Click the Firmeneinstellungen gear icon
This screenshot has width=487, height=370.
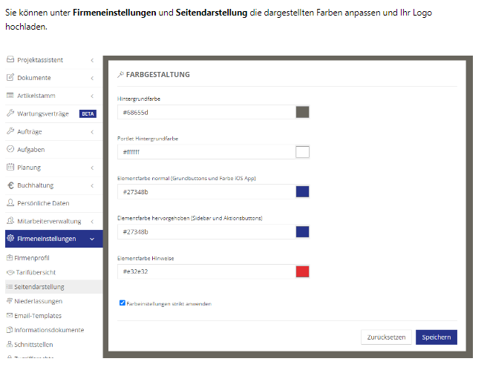click(10, 239)
